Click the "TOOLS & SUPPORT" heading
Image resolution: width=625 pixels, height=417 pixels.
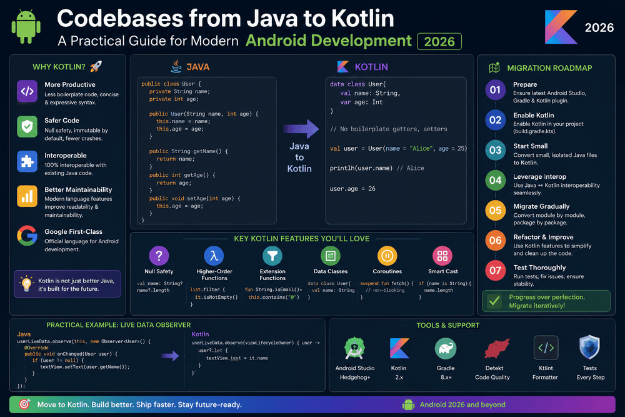pos(448,325)
